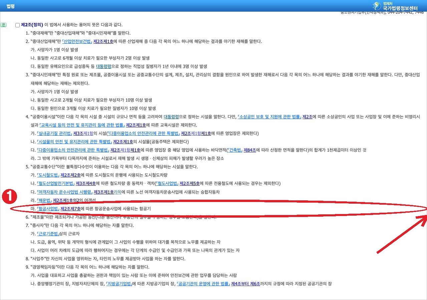Open 제2조제1호 link following 「산업안전보건법」
This screenshot has height=300, width=427.
pyautogui.click(x=103, y=41)
